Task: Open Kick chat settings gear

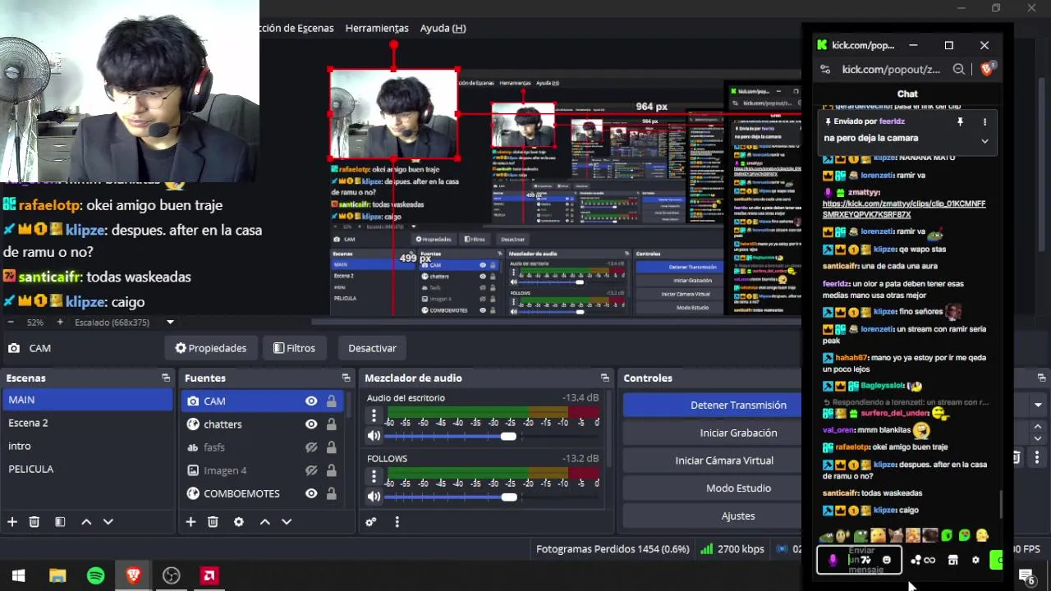Action: [975, 560]
